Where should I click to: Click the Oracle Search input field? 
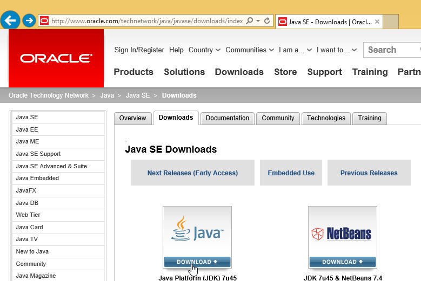point(392,50)
